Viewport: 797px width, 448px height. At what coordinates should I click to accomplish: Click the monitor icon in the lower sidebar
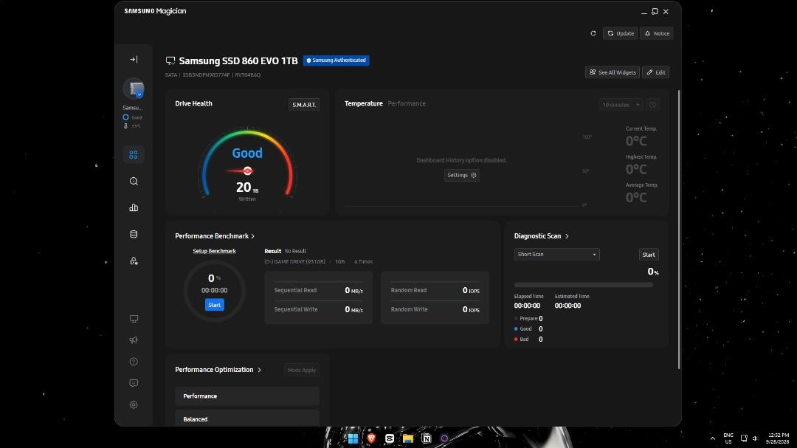point(134,319)
